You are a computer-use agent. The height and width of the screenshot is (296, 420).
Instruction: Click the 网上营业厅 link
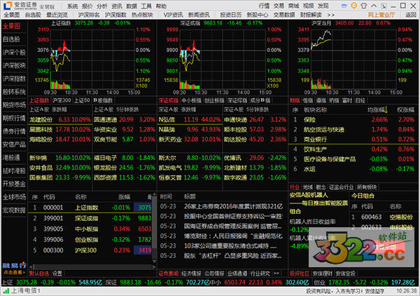pyautogui.click(x=381, y=15)
